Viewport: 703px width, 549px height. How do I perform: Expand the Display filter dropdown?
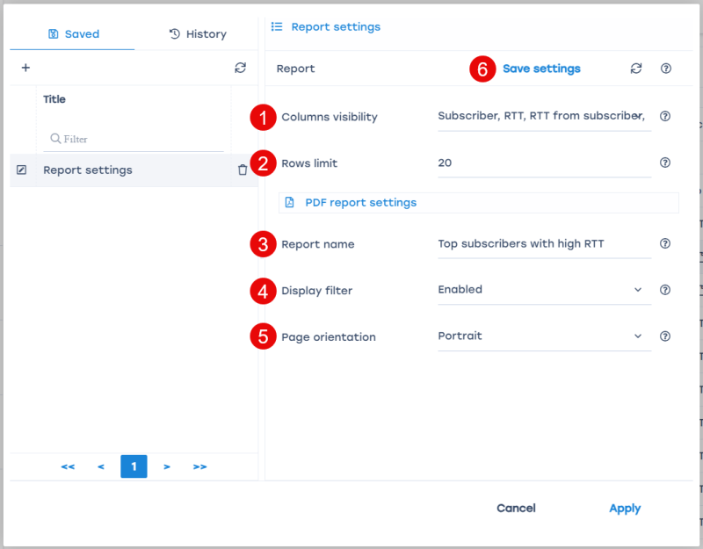[x=544, y=290]
